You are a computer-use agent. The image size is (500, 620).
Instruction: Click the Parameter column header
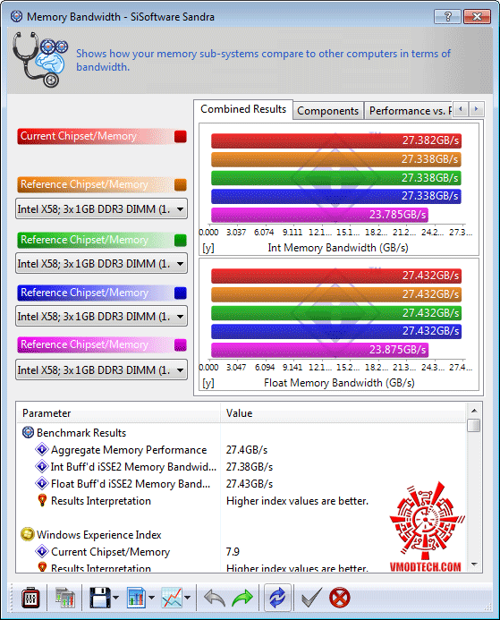click(119, 413)
